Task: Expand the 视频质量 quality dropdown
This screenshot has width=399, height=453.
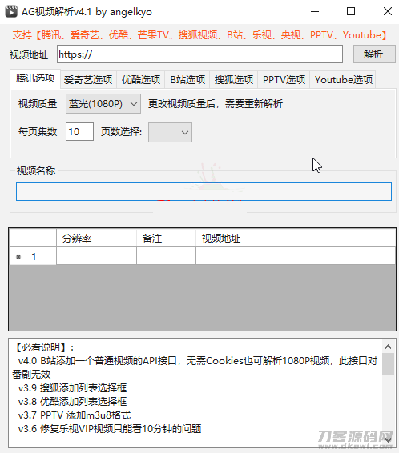Action: (103, 104)
